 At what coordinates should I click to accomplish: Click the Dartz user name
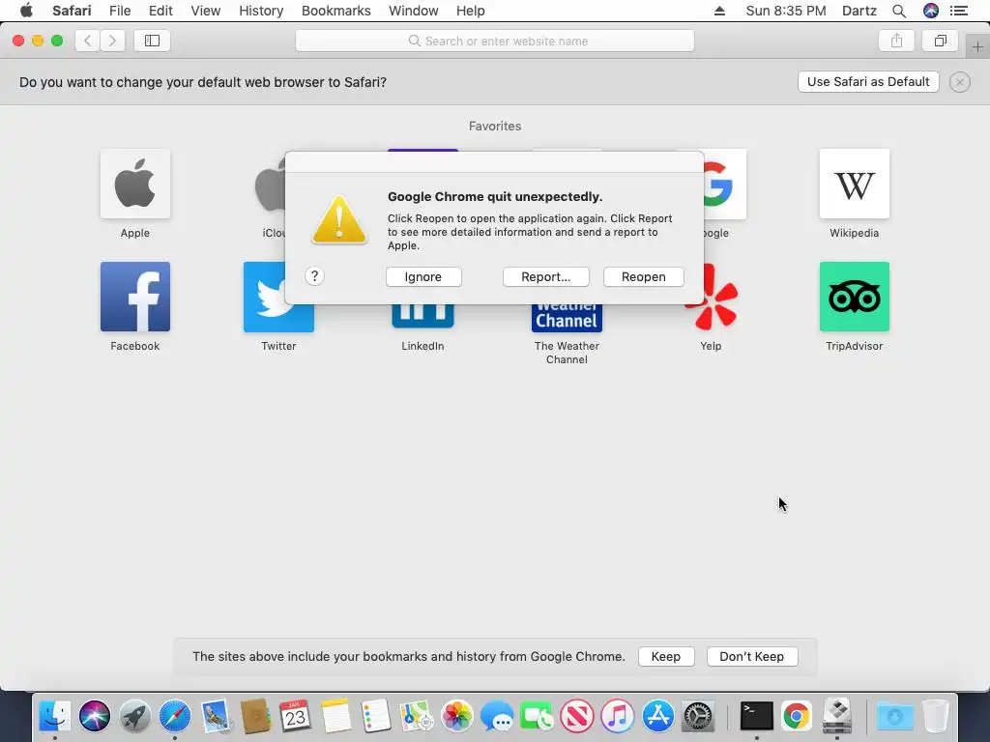(x=859, y=11)
